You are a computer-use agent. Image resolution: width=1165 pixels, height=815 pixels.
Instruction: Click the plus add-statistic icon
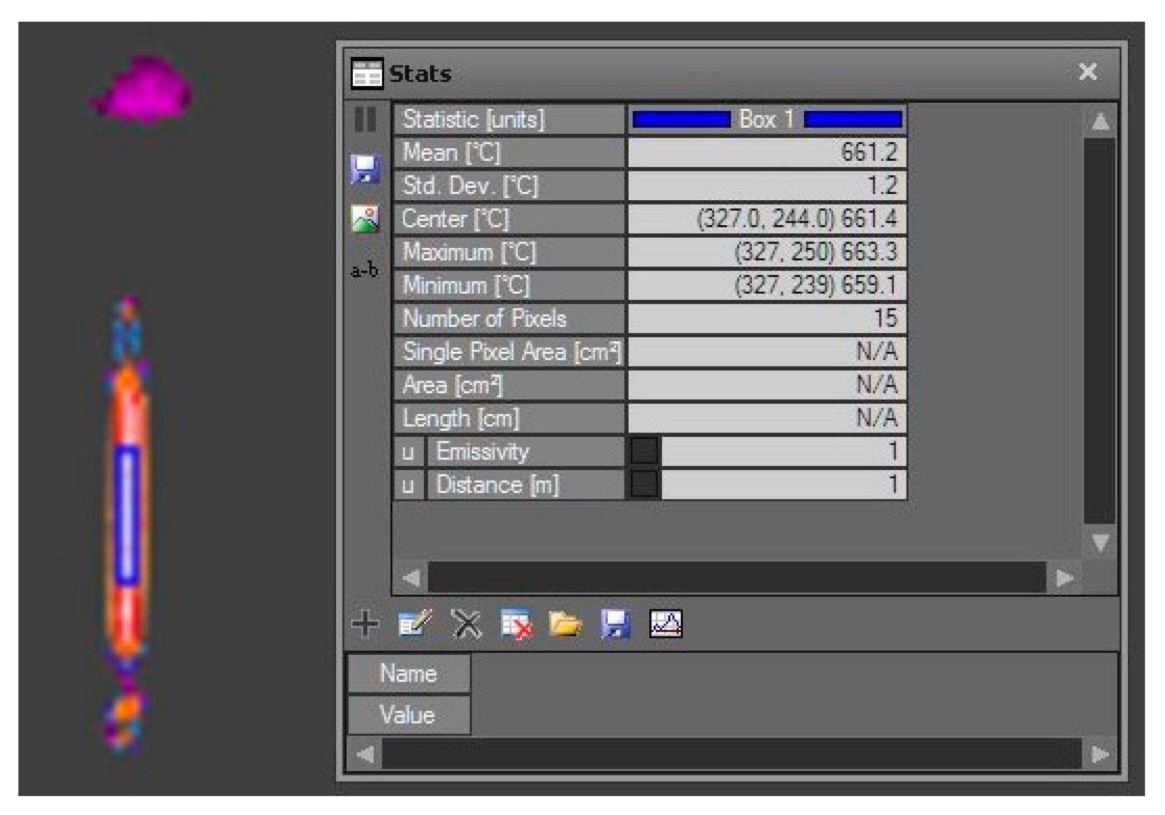coord(365,623)
